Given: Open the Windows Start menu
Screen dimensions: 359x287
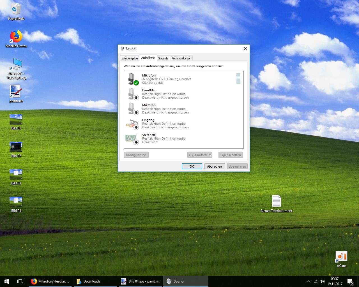Looking at the screenshot, I should pyautogui.click(x=7, y=281).
